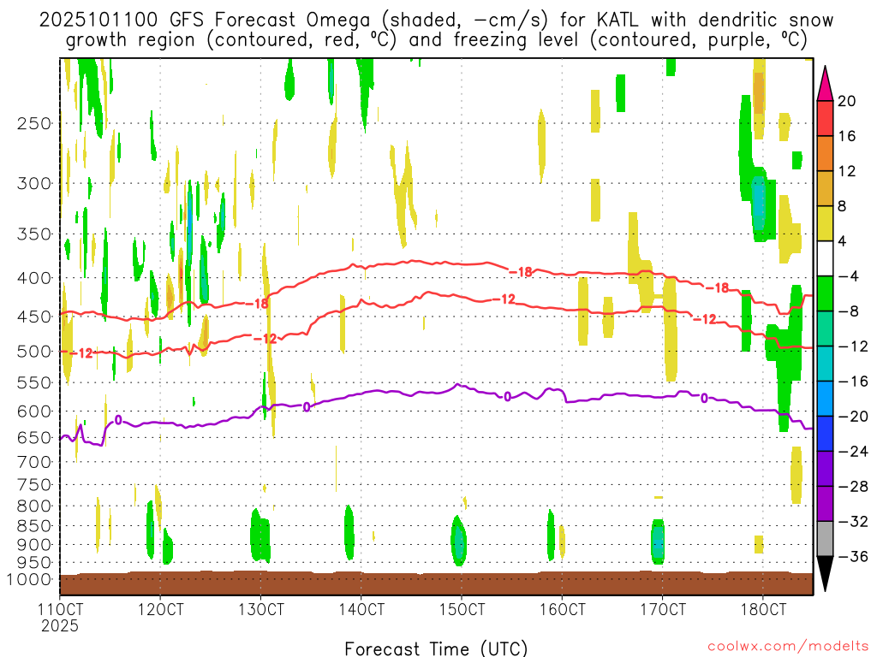Click the black down arrow below colorbar

coord(826,573)
